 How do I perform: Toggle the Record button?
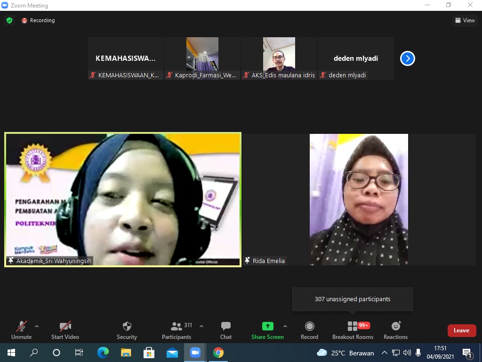[x=310, y=330]
